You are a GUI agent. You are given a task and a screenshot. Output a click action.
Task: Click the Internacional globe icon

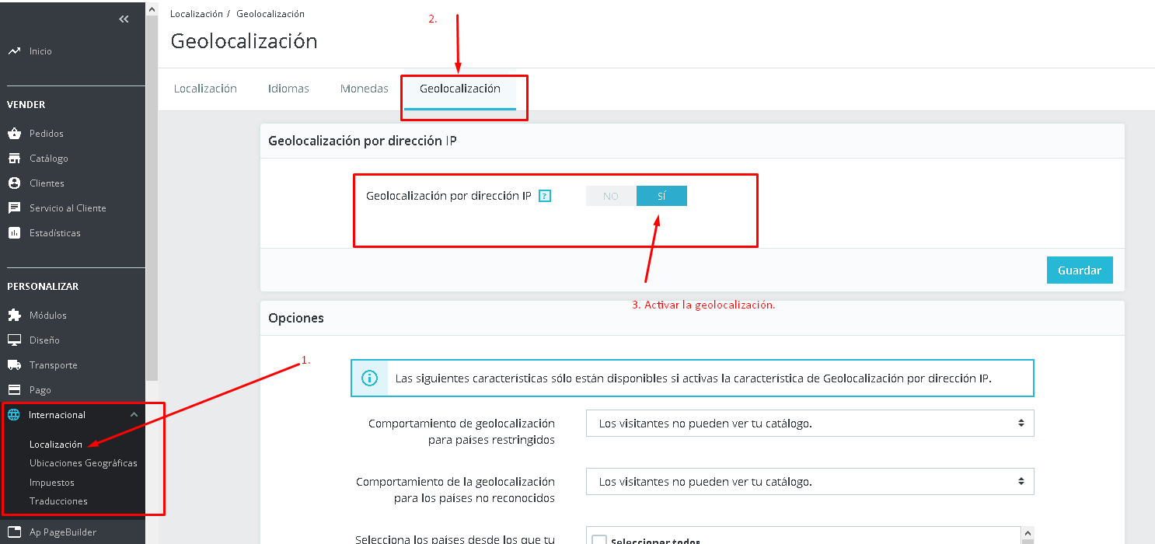(x=13, y=415)
